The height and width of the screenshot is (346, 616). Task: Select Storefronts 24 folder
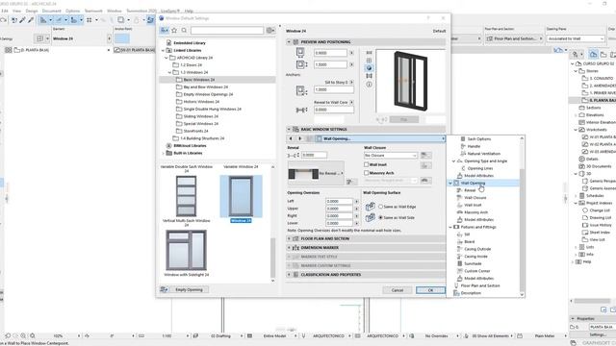(195, 131)
